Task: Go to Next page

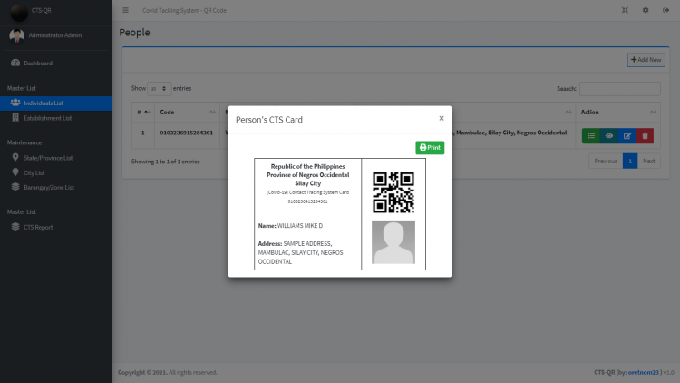Action: pos(649,162)
